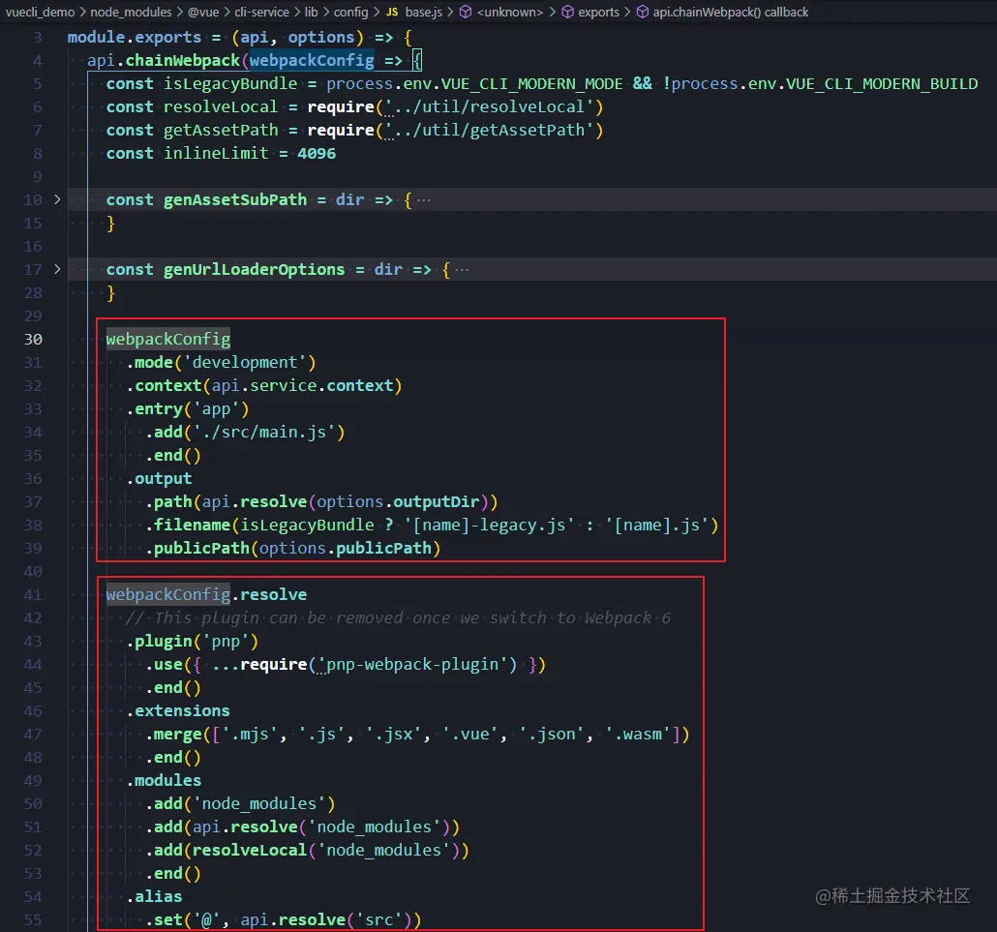
Task: Click the value 4096 on line 8
Action: pyautogui.click(x=317, y=154)
